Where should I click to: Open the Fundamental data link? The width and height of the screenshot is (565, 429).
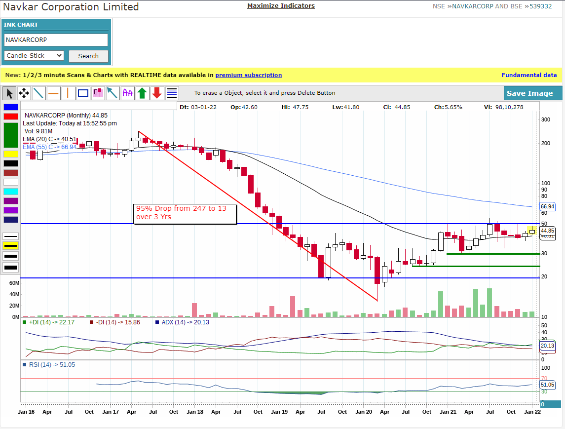pyautogui.click(x=529, y=75)
